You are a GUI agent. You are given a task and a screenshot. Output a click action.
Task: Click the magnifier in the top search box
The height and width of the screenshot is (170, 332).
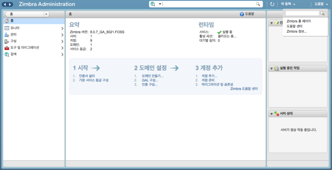pos(258,4)
